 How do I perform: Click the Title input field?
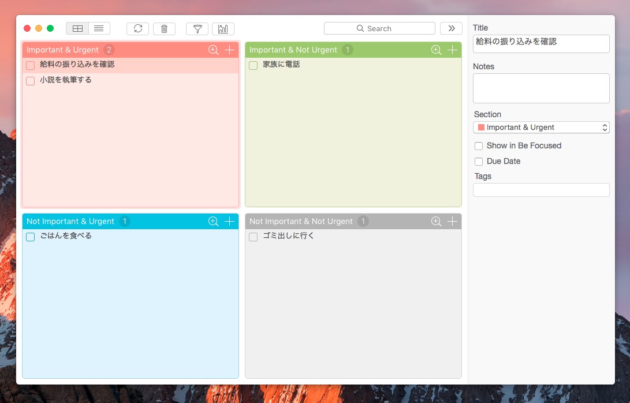click(541, 44)
